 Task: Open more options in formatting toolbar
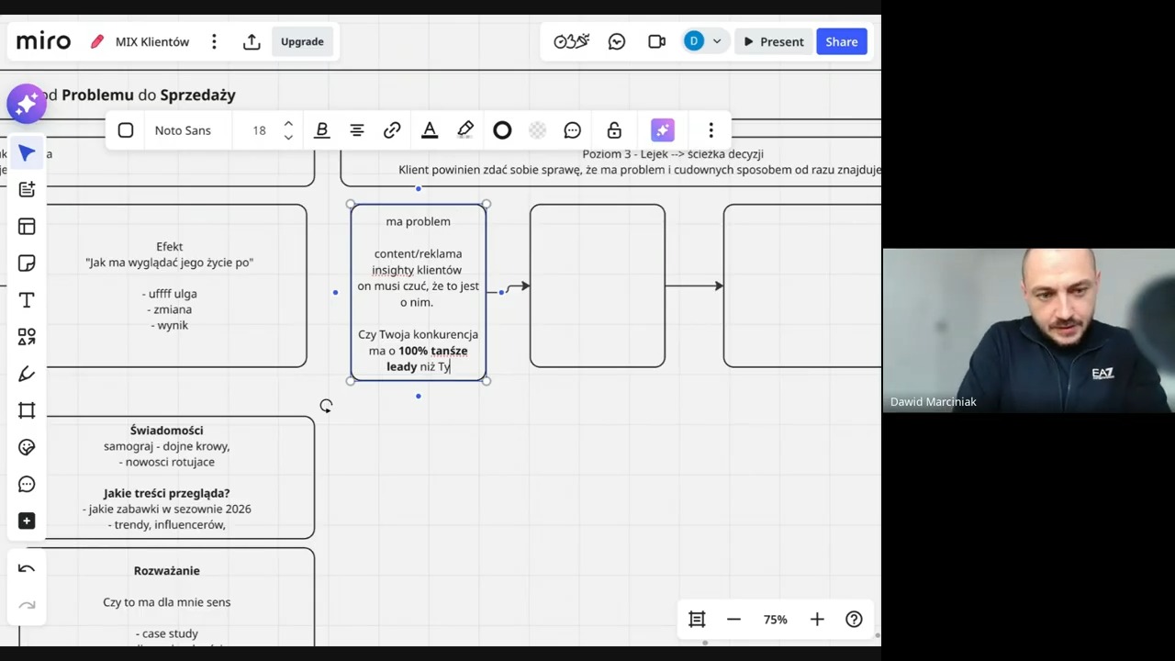711,130
